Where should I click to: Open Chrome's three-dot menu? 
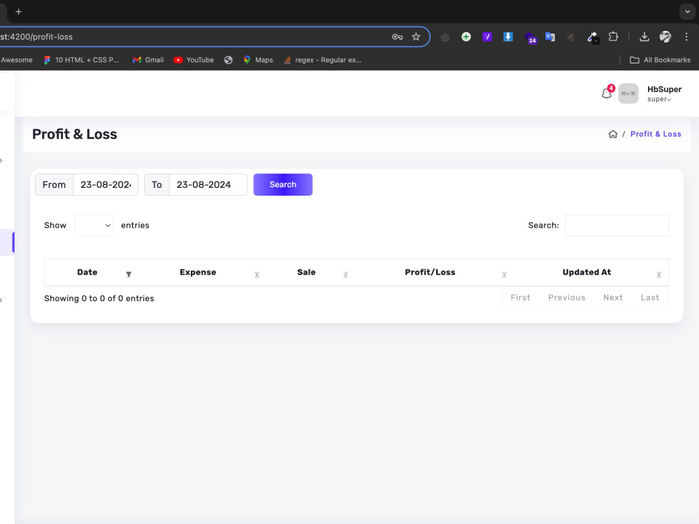click(x=686, y=36)
